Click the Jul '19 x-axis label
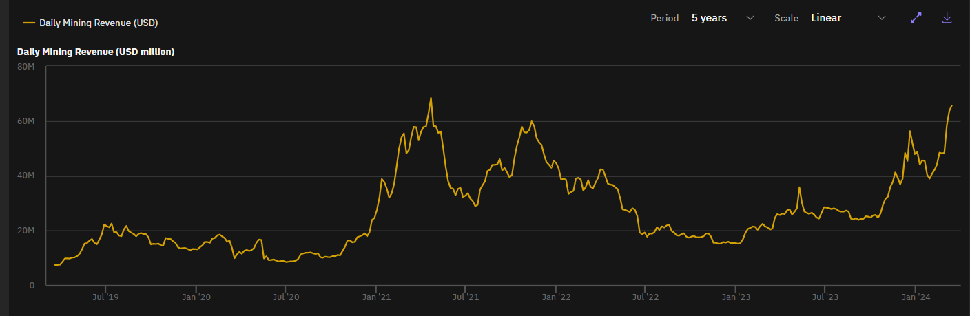 coord(105,297)
